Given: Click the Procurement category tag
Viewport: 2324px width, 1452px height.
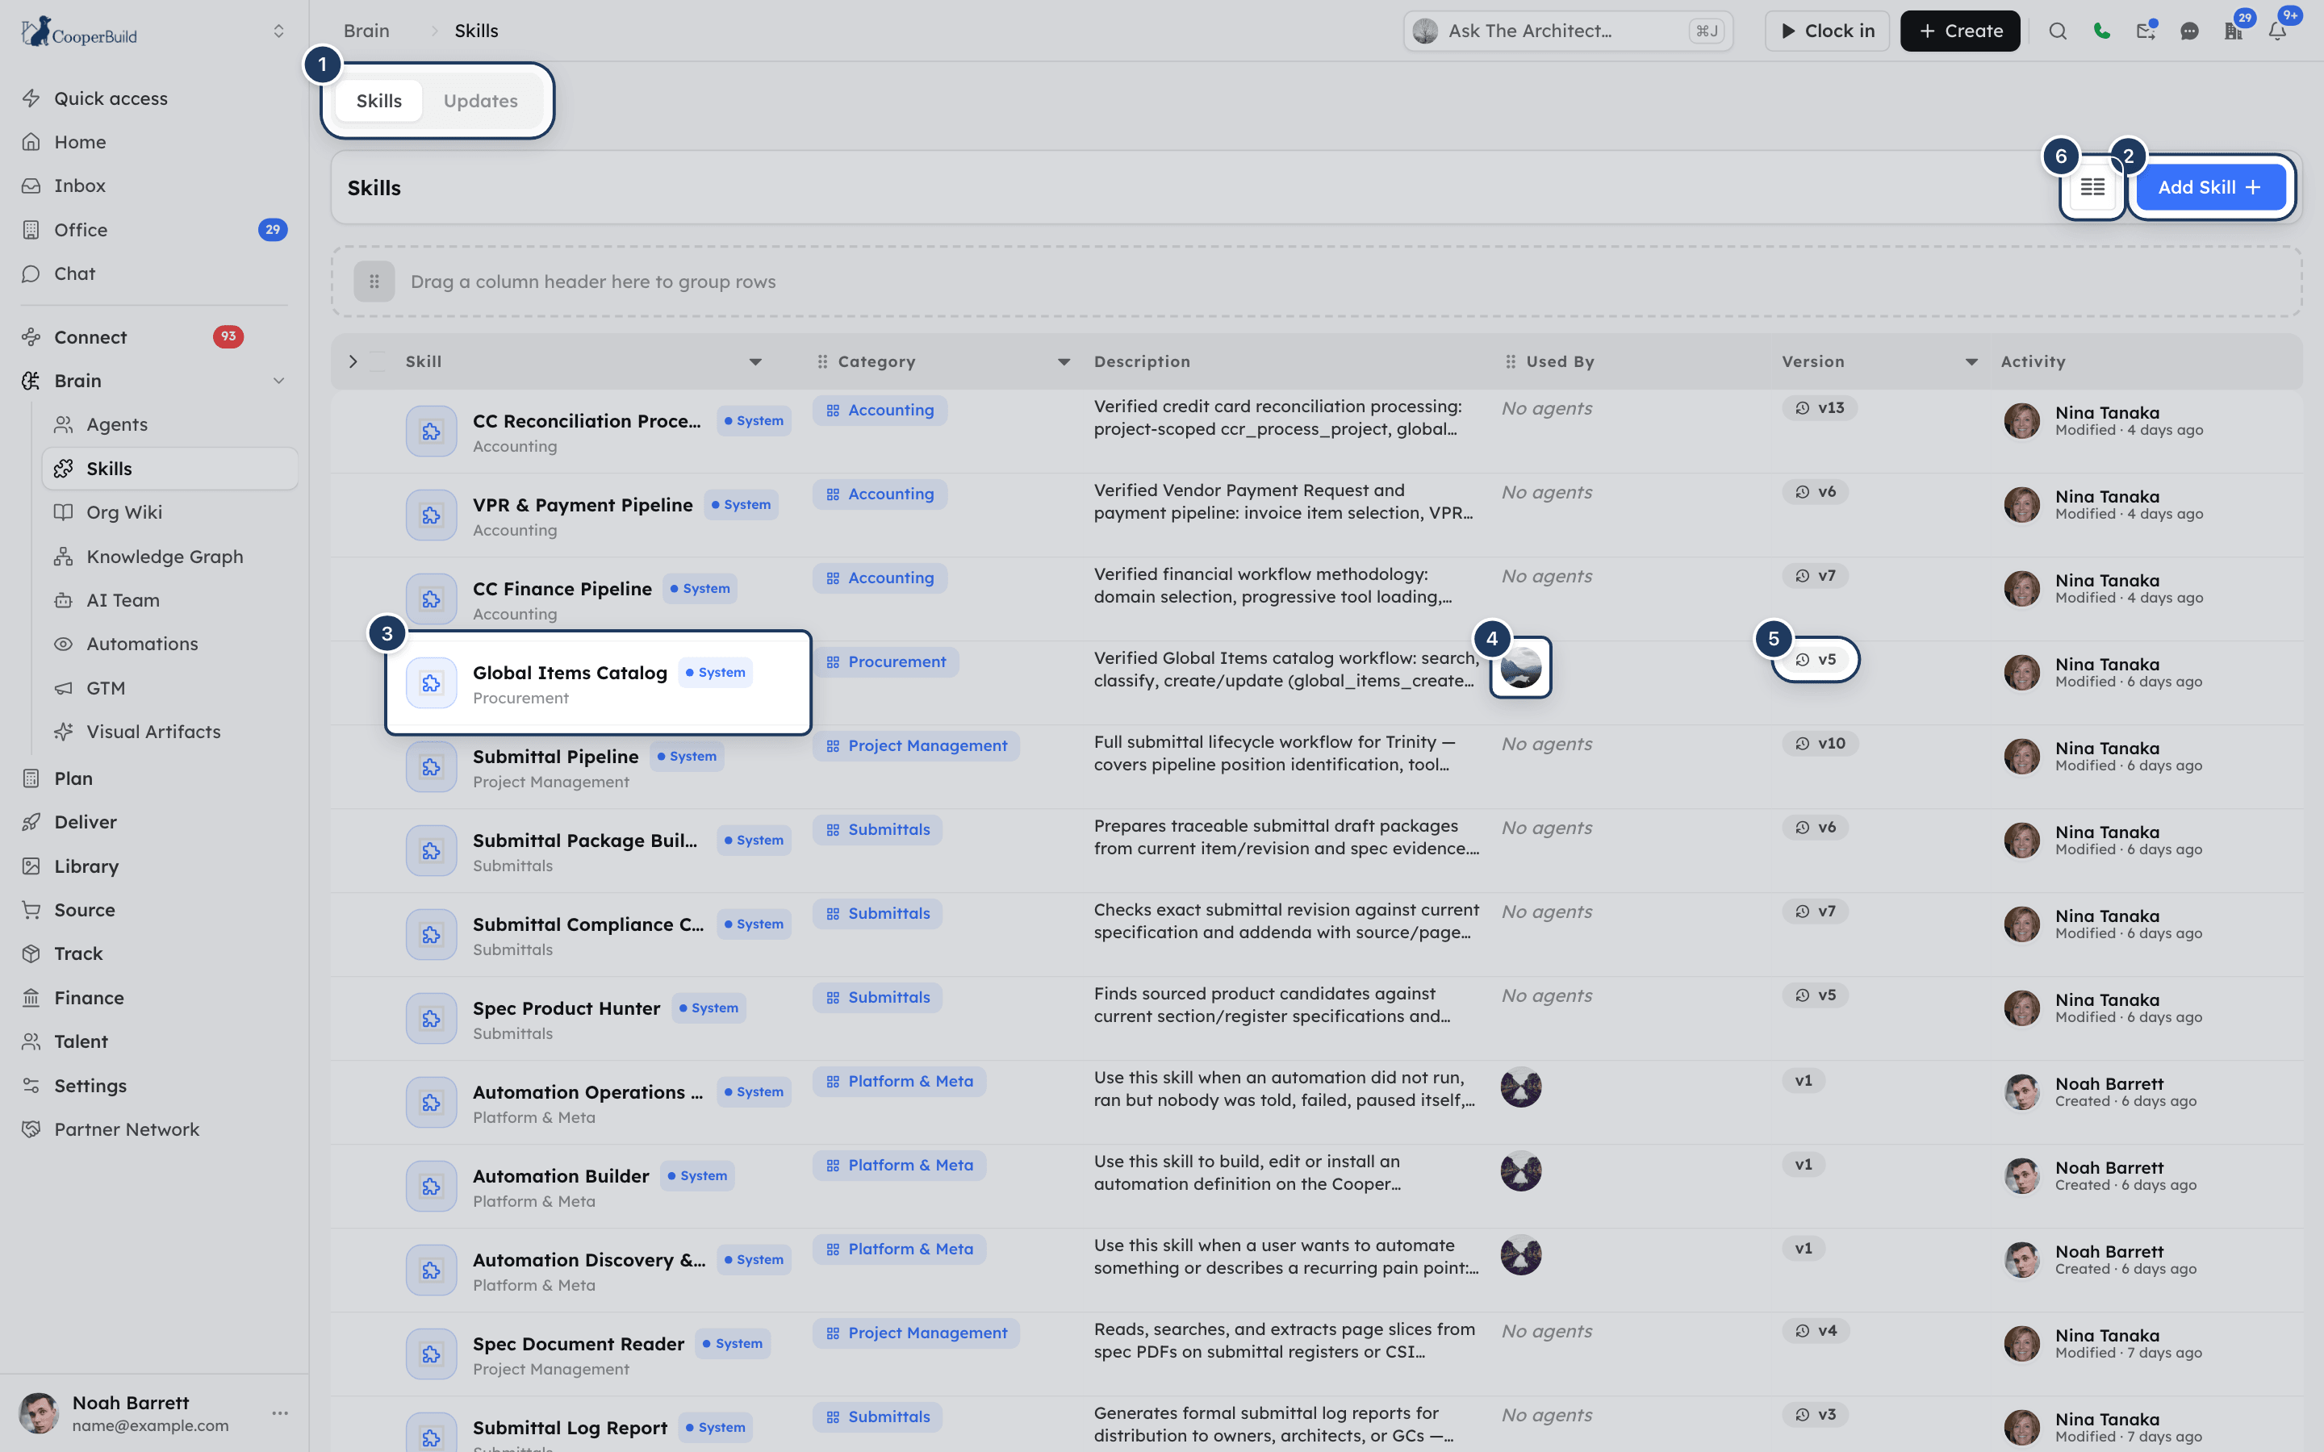Looking at the screenshot, I should pyautogui.click(x=885, y=661).
